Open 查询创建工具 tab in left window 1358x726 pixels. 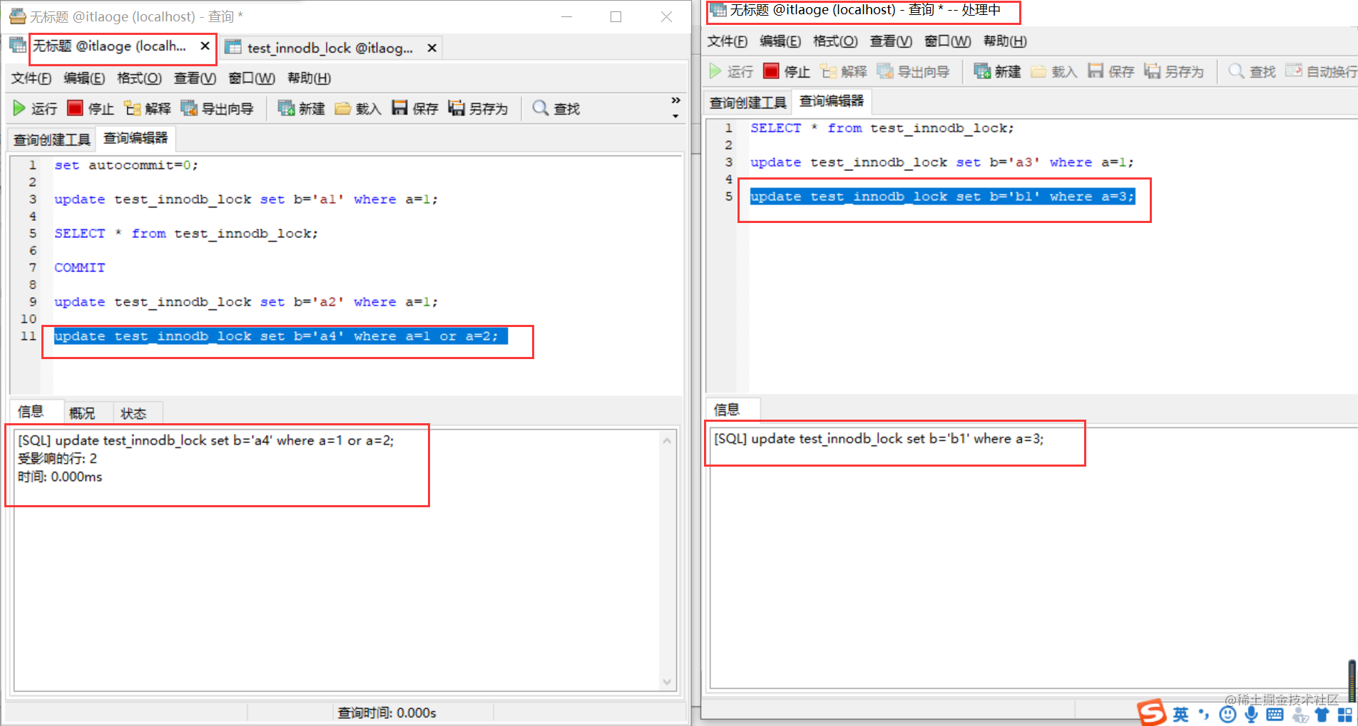pyautogui.click(x=51, y=140)
